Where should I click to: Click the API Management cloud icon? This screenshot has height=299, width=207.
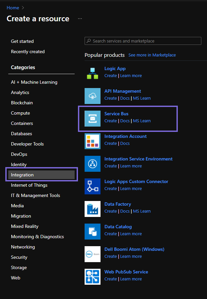pos(93,96)
